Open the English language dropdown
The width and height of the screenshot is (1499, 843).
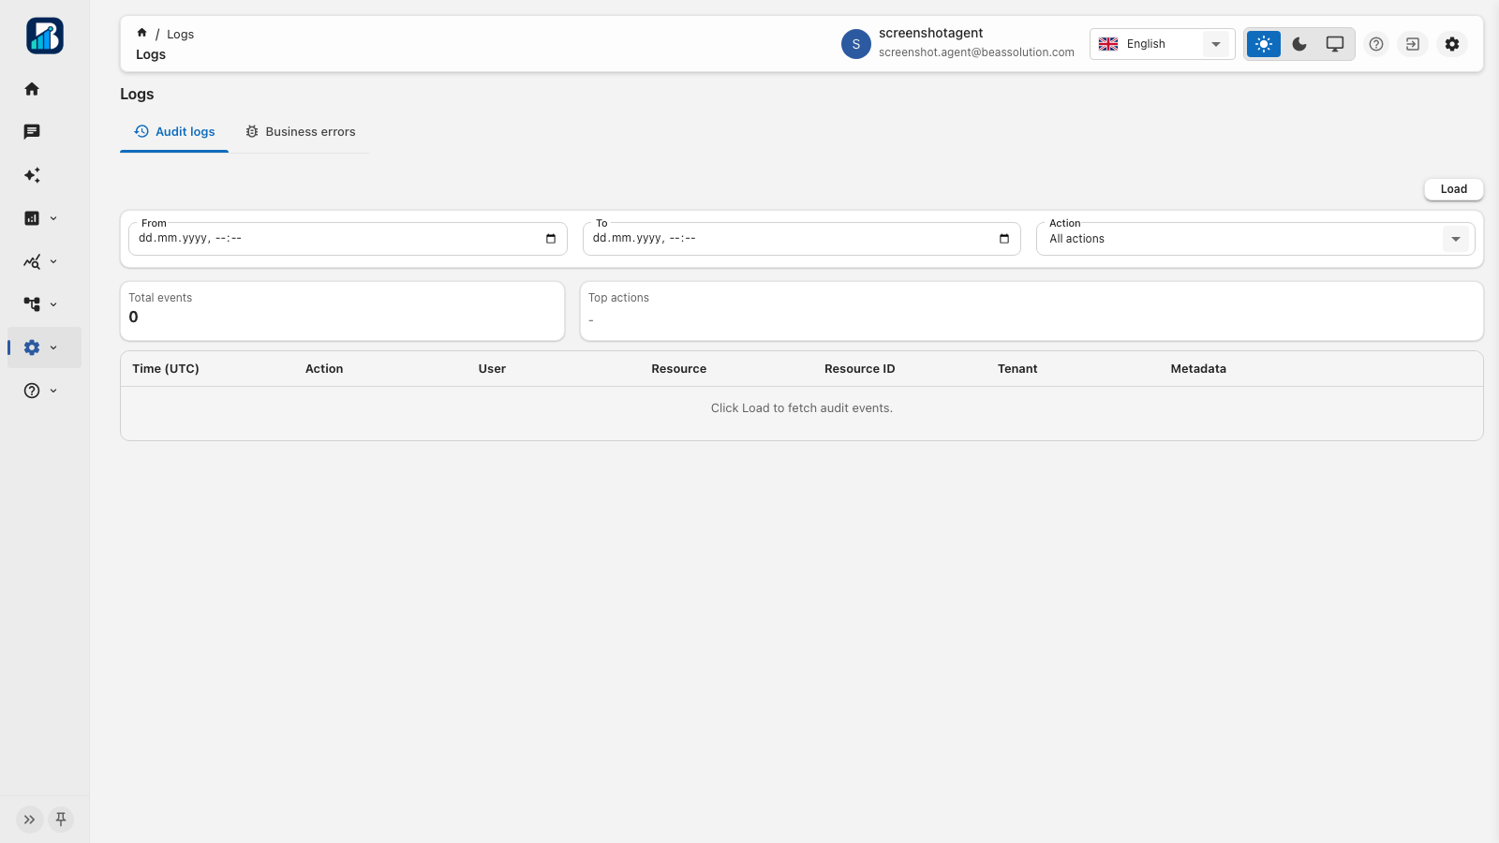click(x=1162, y=44)
